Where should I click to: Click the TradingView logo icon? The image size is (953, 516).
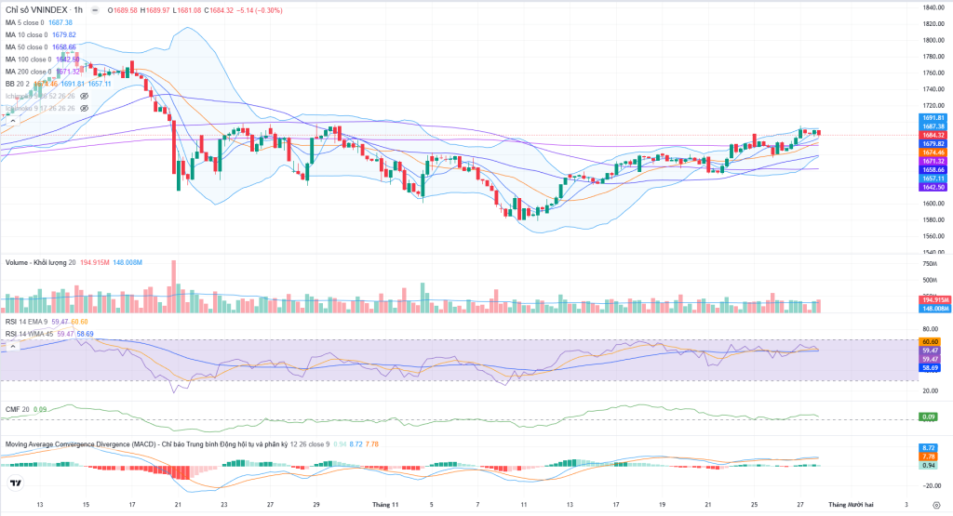(15, 483)
